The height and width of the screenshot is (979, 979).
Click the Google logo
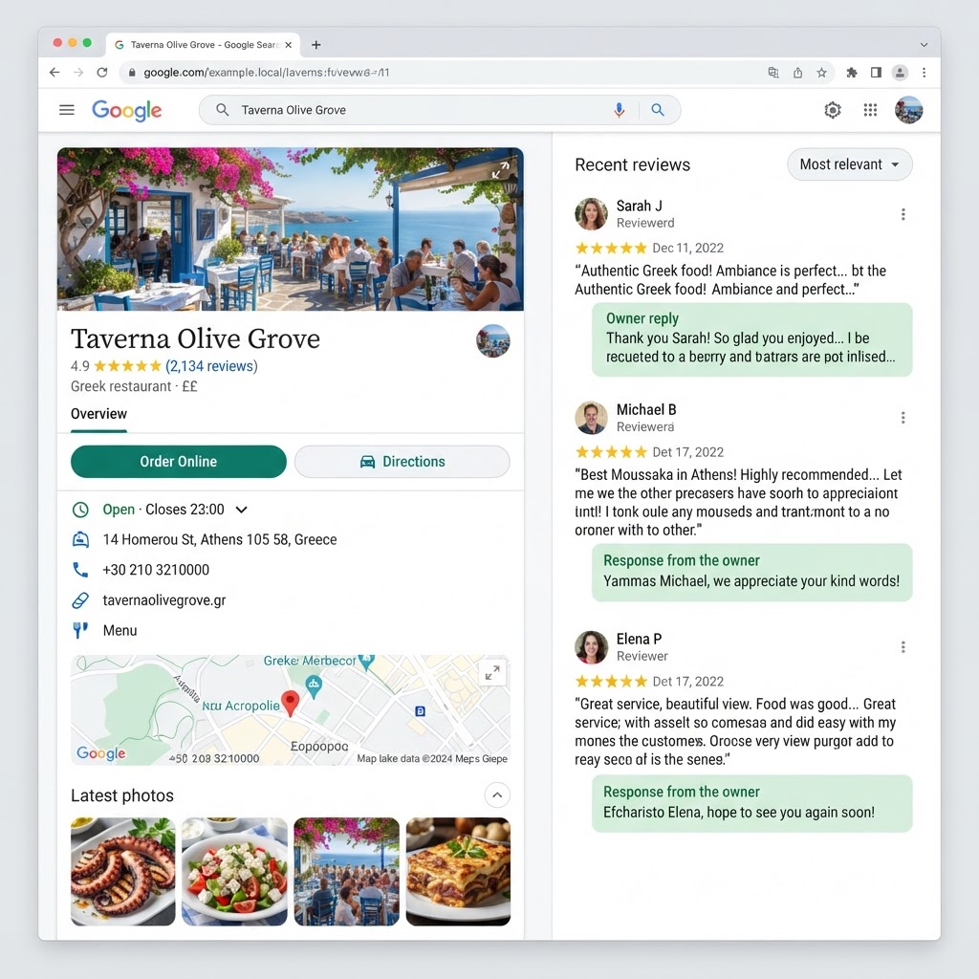(127, 111)
